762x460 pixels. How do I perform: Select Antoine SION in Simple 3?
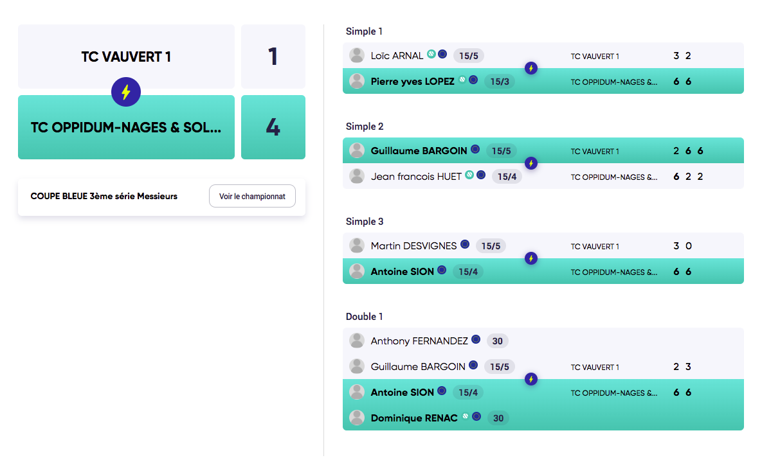(x=402, y=272)
